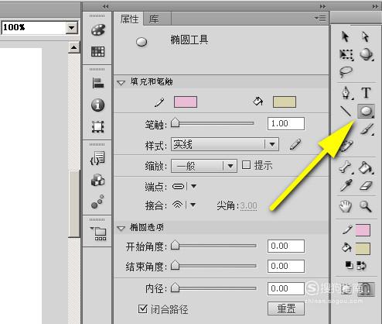This screenshot has width=382, height=324.
Task: Click the swap colors icon
Action: click(361, 265)
